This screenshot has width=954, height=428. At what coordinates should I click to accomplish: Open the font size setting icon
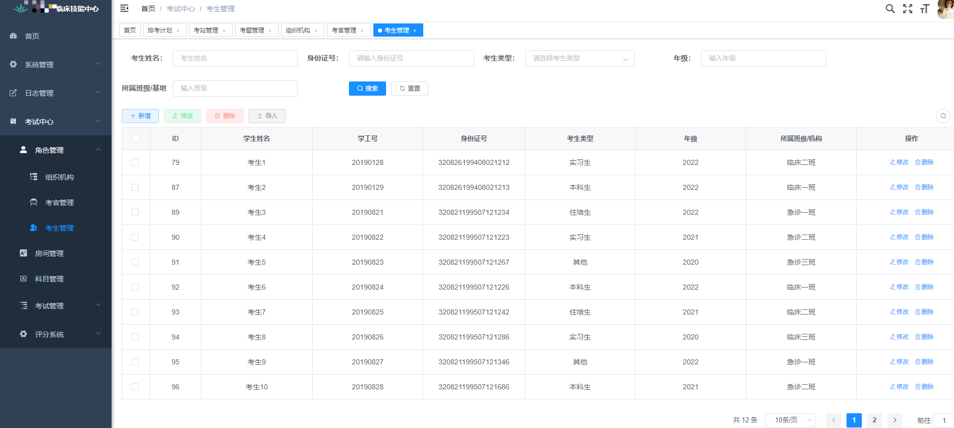925,9
